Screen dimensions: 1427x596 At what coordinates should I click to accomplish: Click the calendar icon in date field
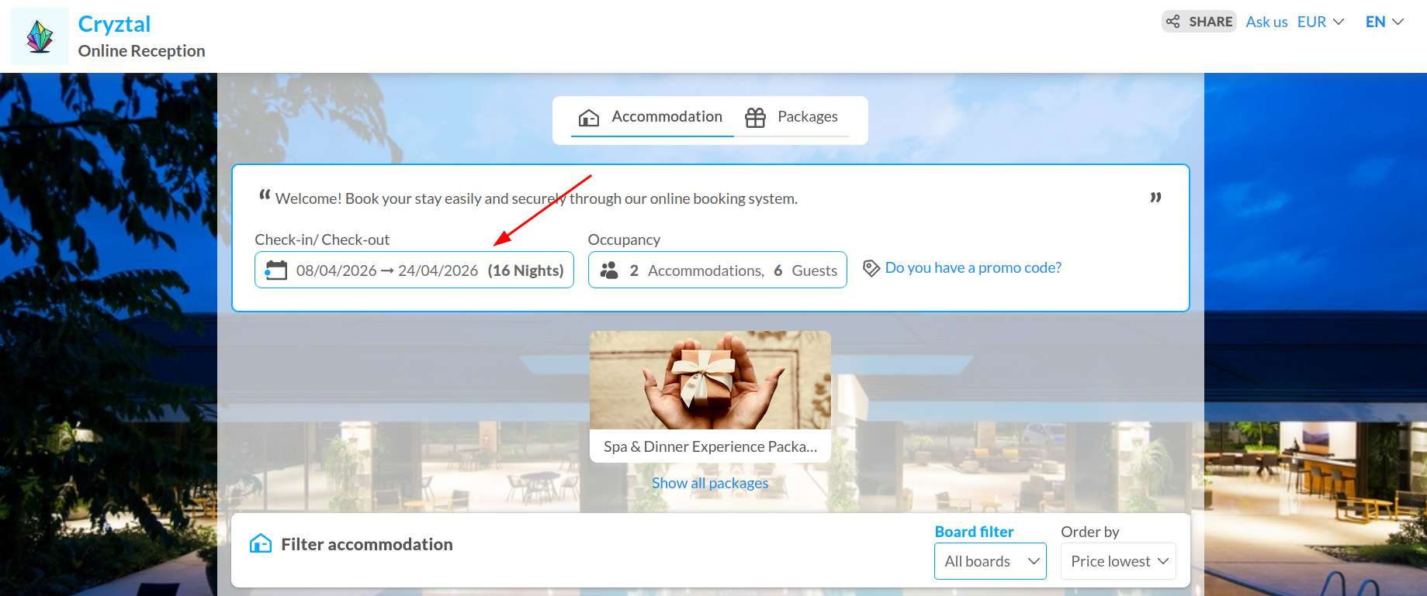pyautogui.click(x=276, y=270)
